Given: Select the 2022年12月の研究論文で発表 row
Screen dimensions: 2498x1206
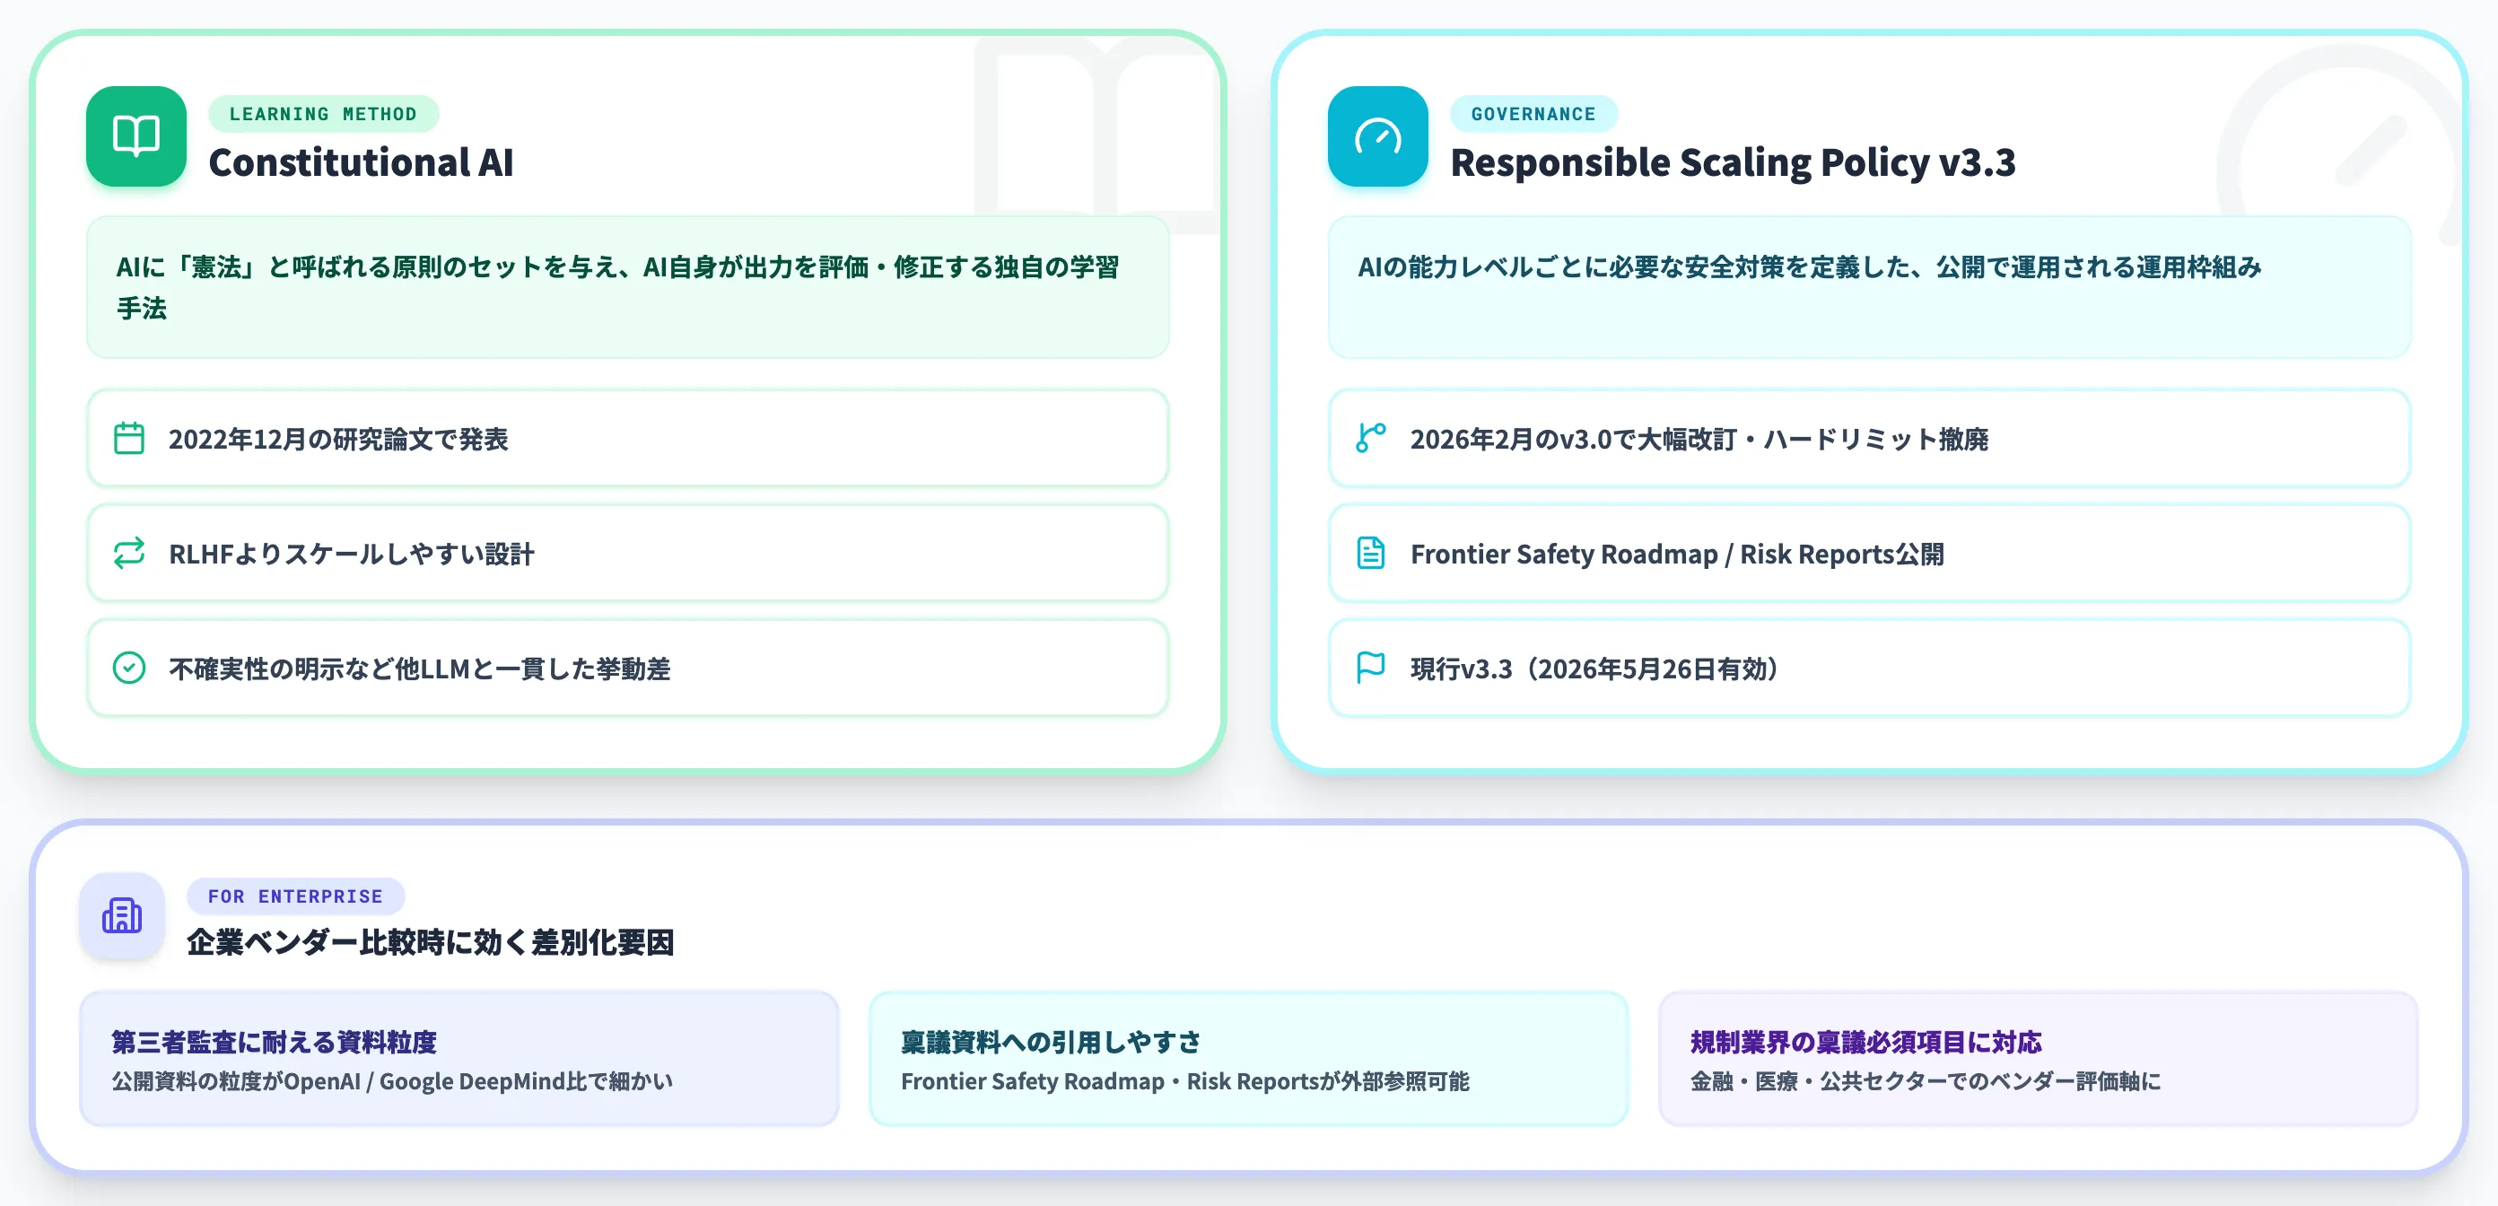Looking at the screenshot, I should pos(627,438).
